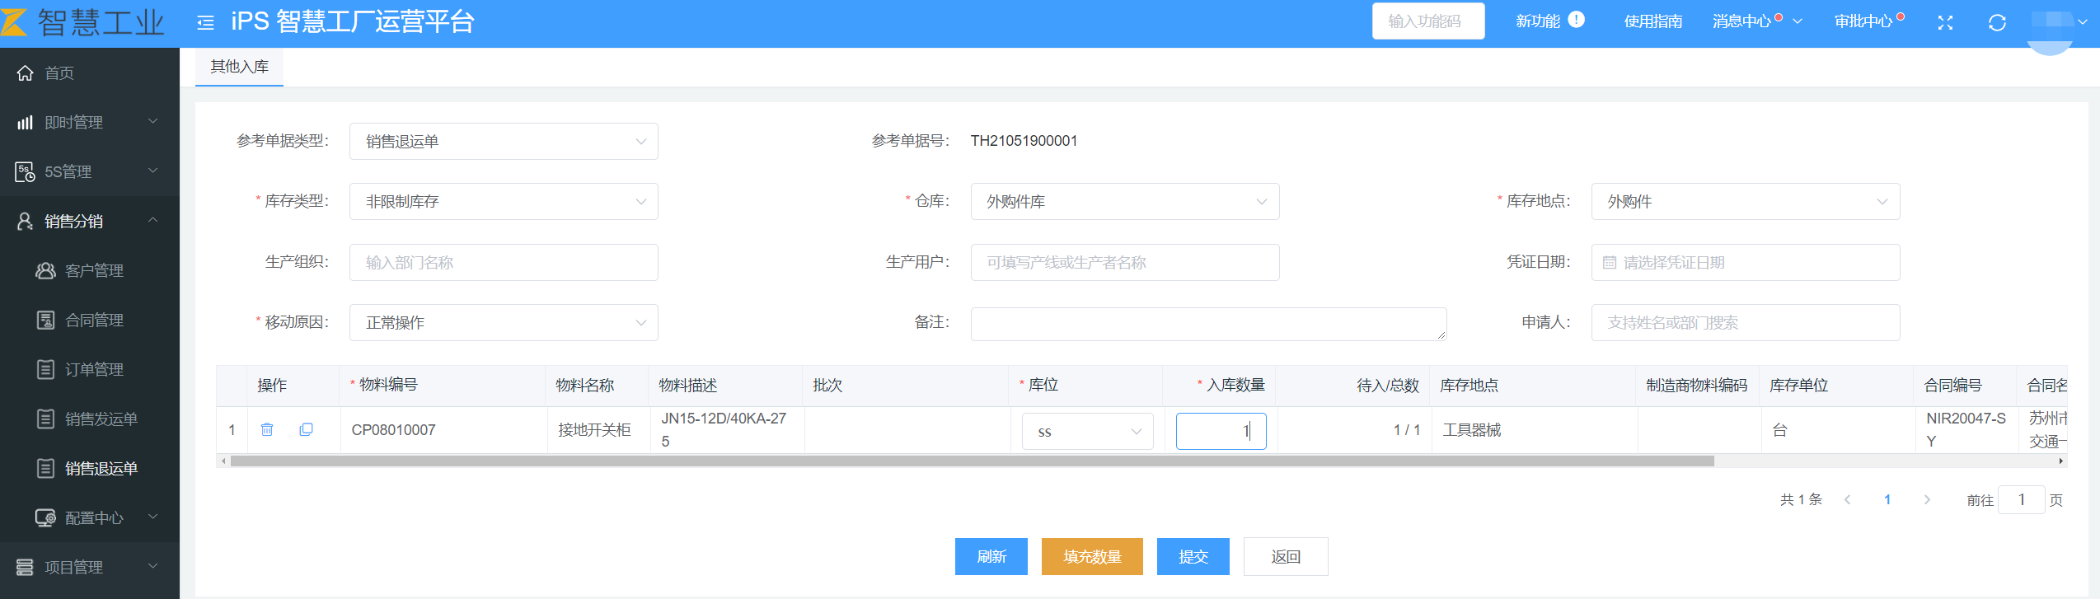Click the table horizontal scrollbar
Image resolution: width=2100 pixels, height=599 pixels.
point(973,461)
